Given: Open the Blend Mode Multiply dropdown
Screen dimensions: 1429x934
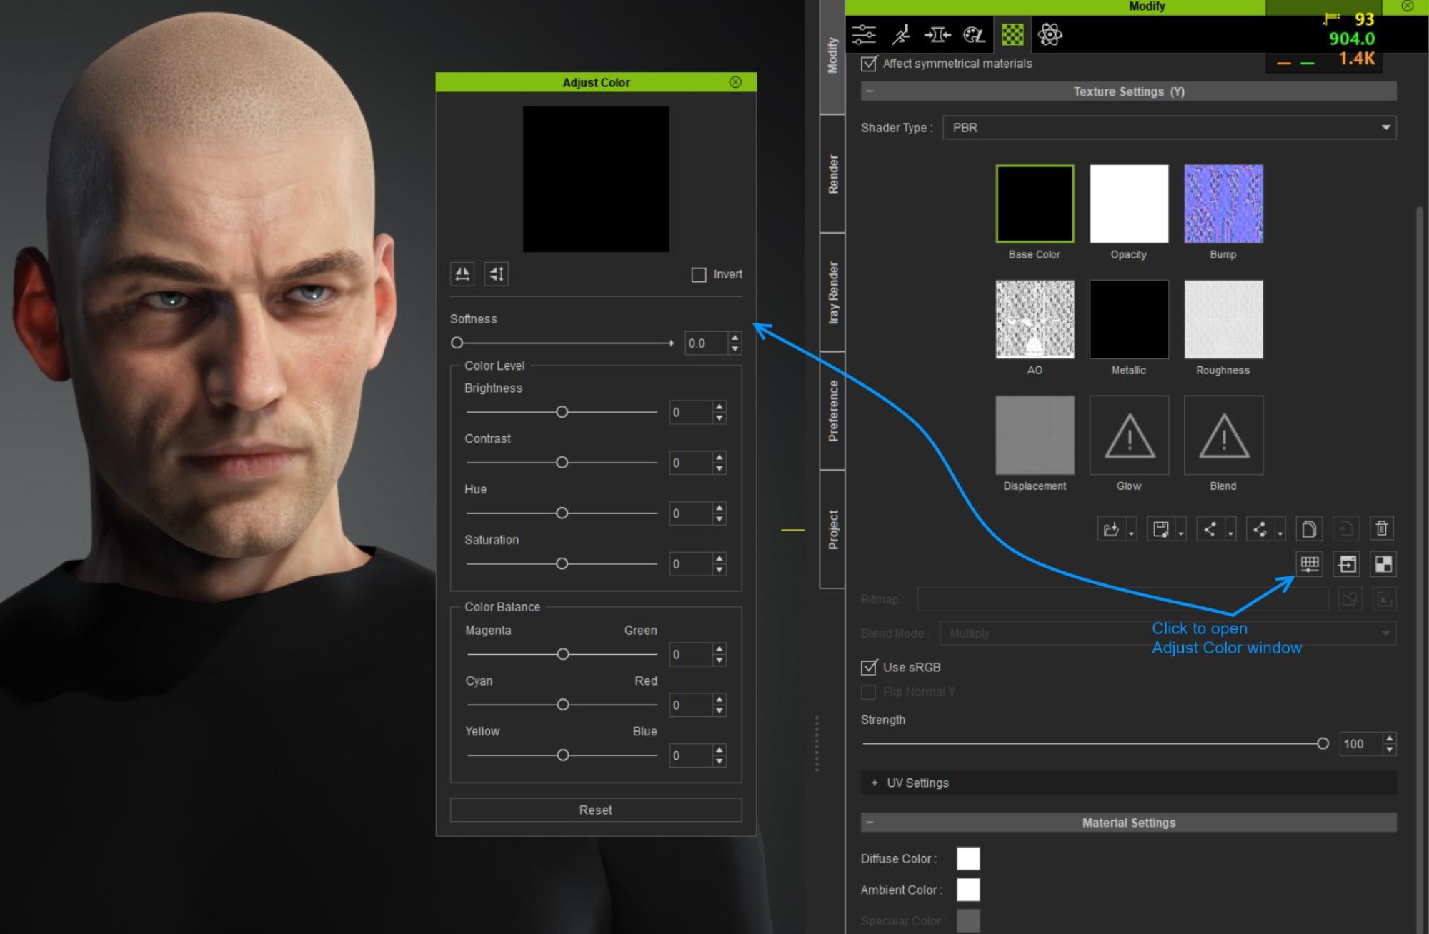Looking at the screenshot, I should click(1168, 633).
